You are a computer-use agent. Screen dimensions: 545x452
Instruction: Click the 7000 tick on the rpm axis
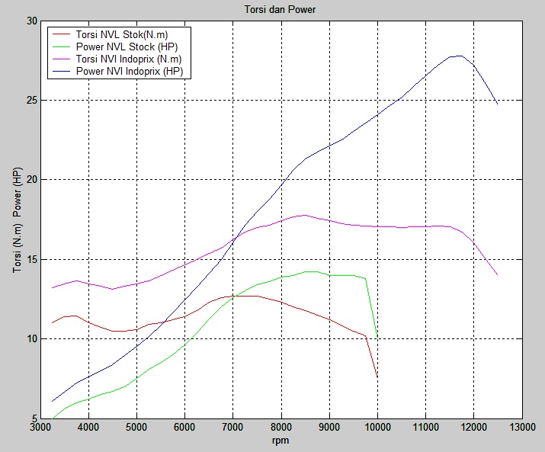(233, 428)
